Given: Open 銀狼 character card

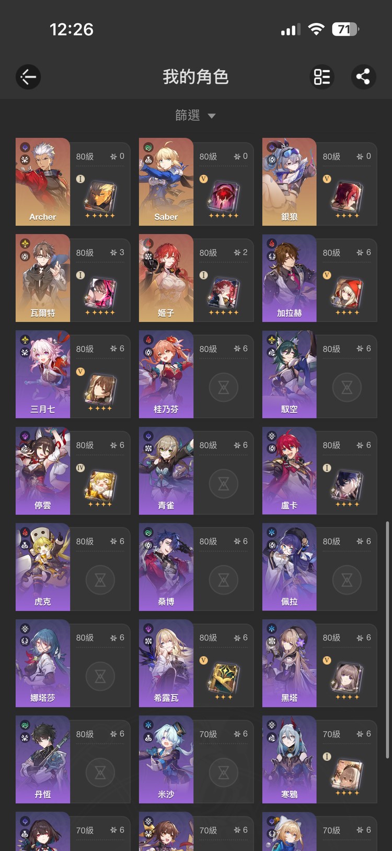Looking at the screenshot, I should coord(319,182).
